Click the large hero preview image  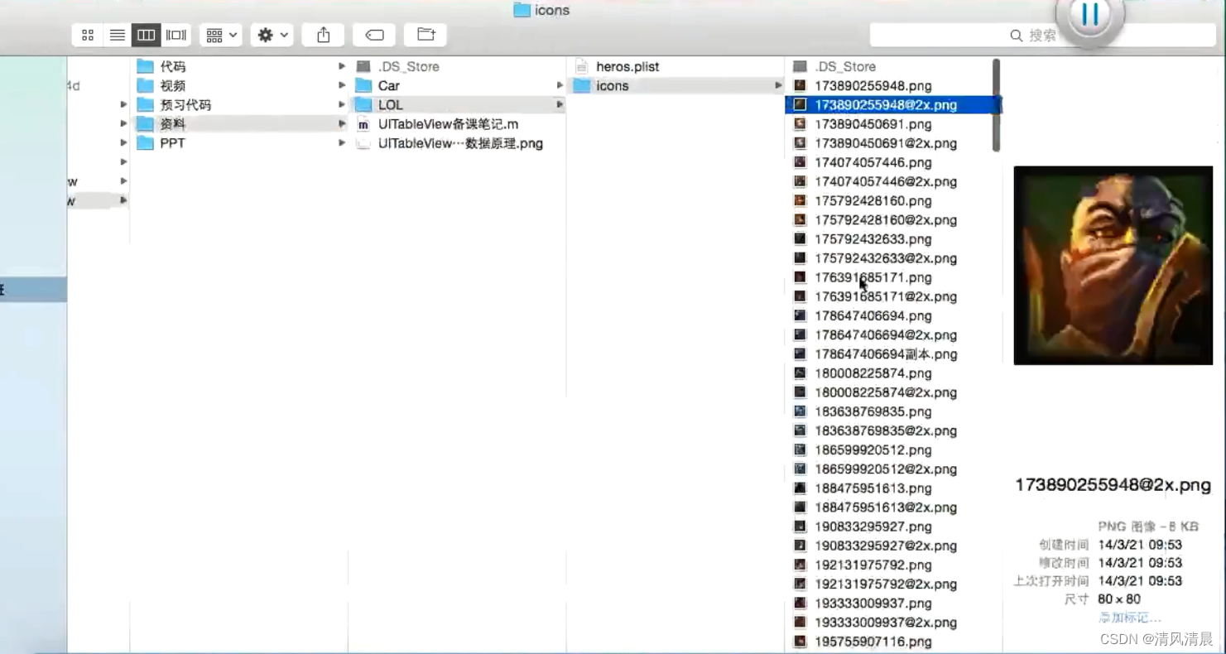point(1113,265)
